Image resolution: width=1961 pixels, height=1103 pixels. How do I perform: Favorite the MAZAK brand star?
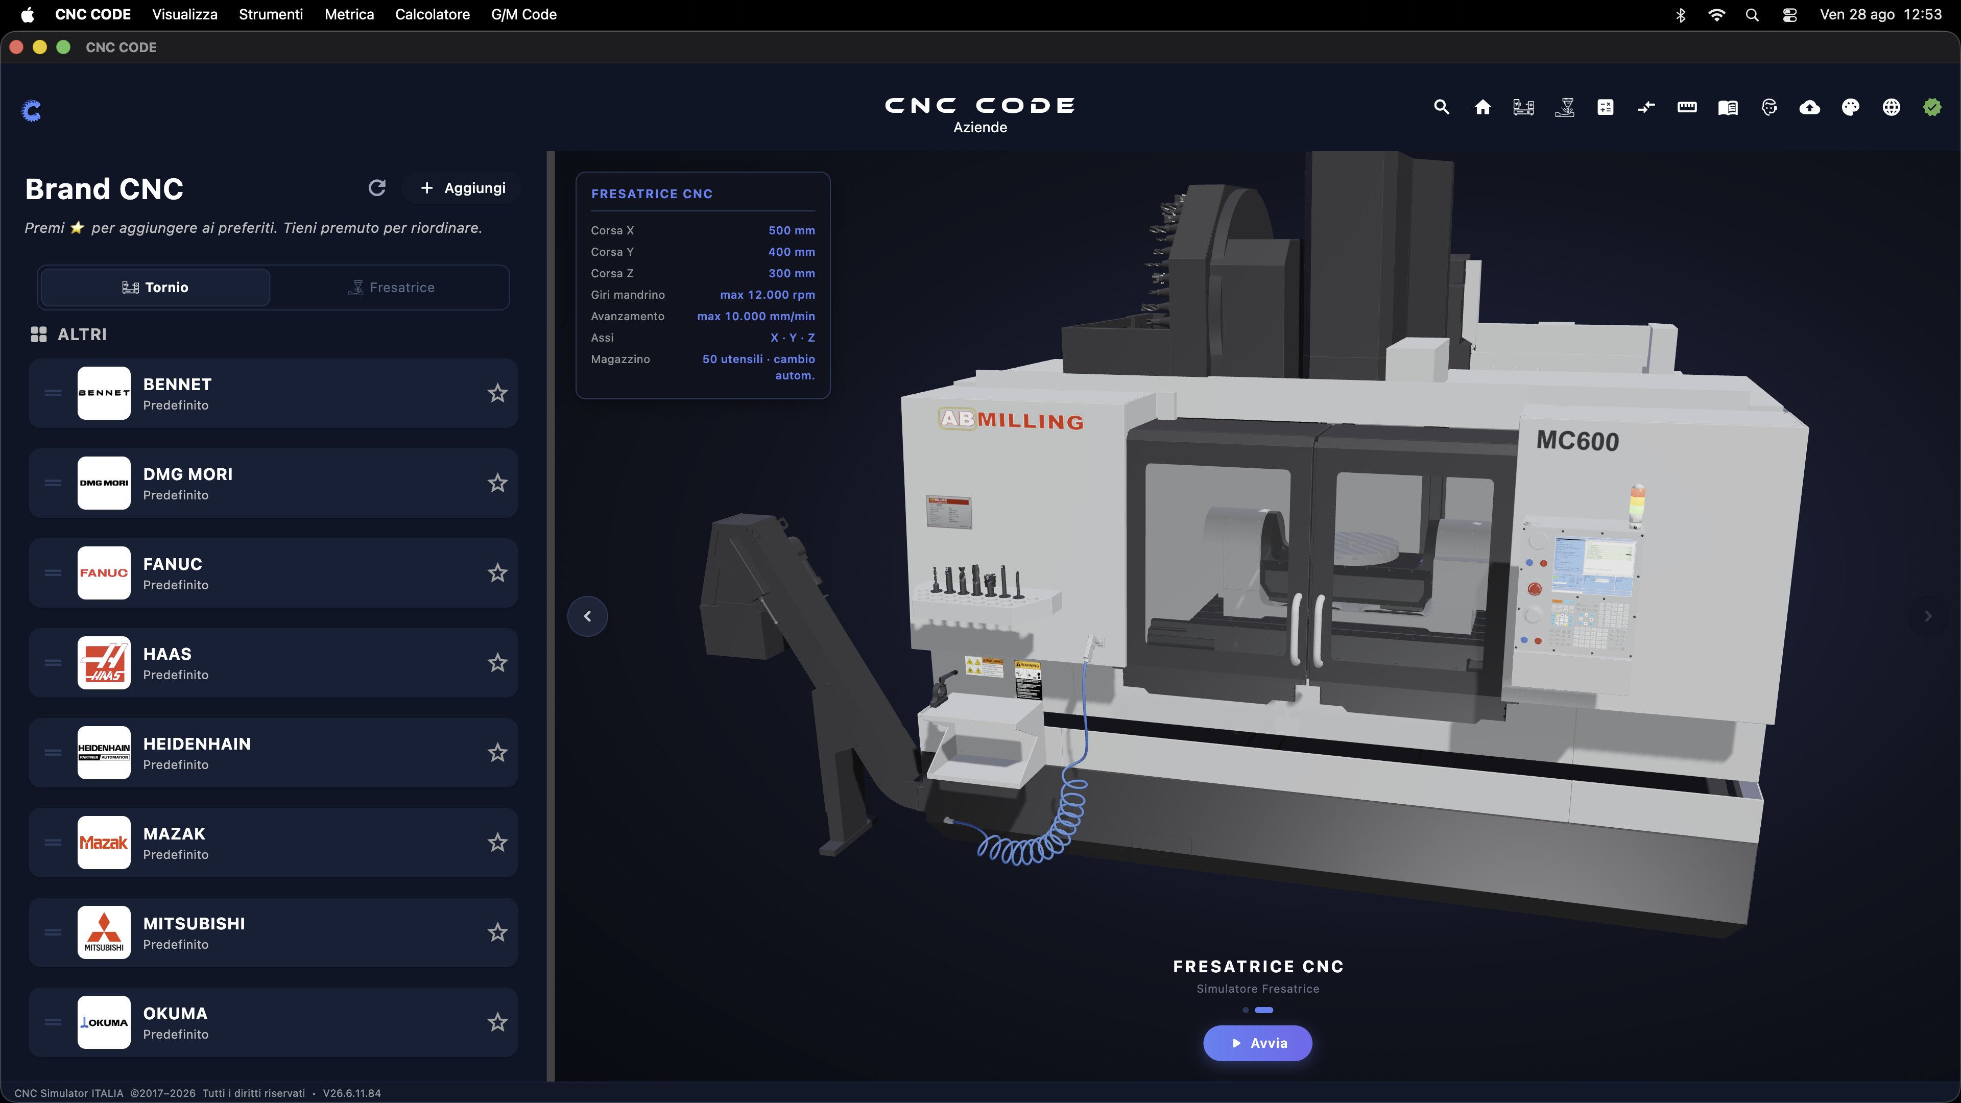[498, 842]
